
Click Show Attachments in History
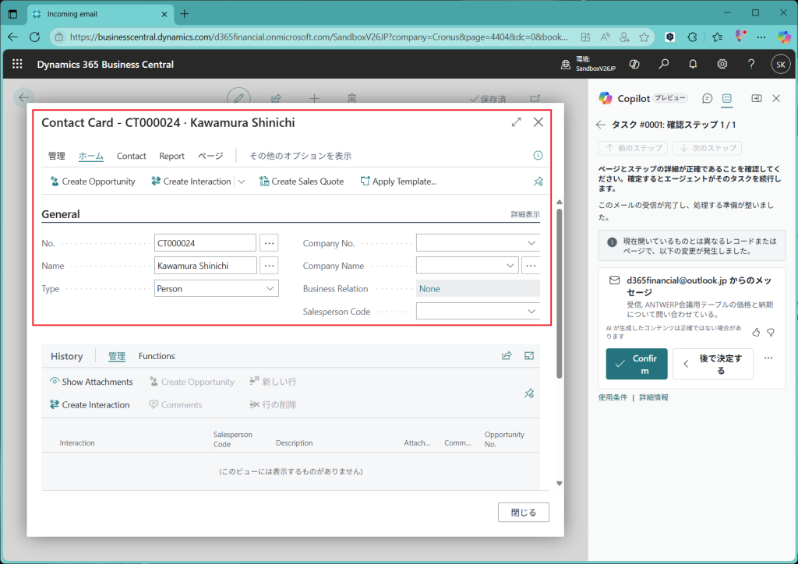pos(91,382)
